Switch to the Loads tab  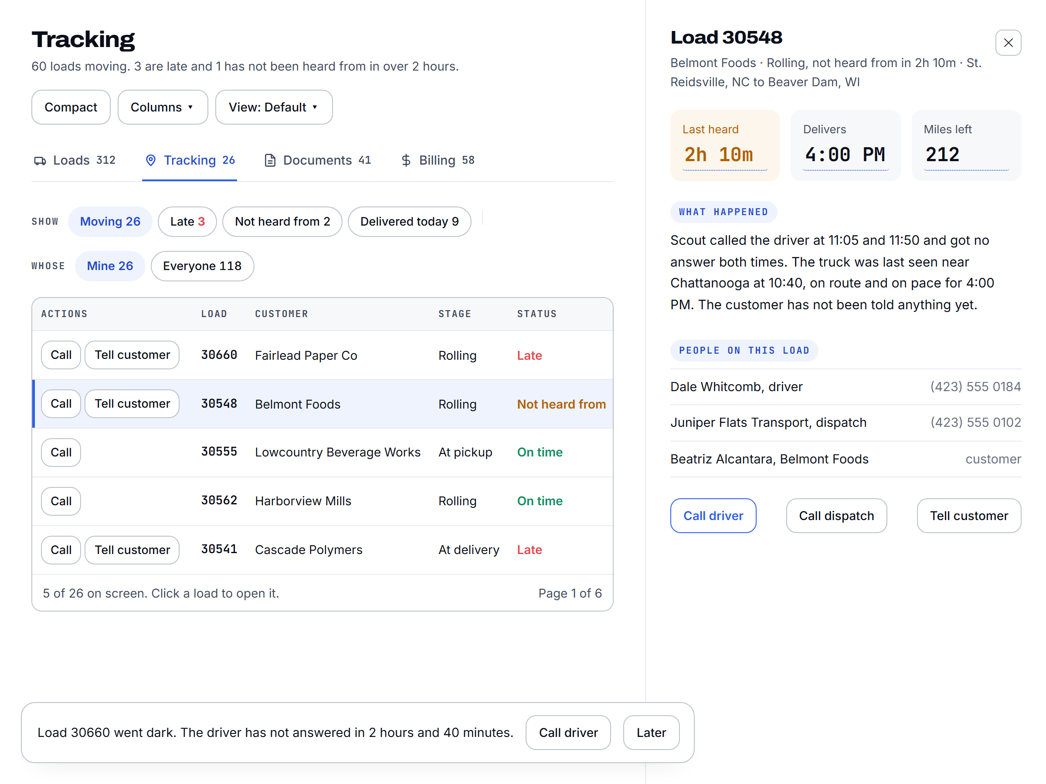75,161
